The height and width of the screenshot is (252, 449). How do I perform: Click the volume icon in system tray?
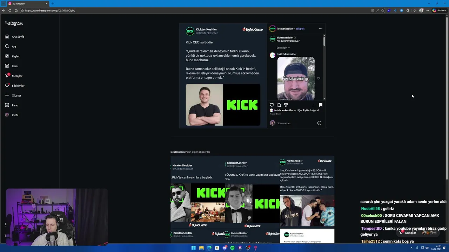[427, 248]
